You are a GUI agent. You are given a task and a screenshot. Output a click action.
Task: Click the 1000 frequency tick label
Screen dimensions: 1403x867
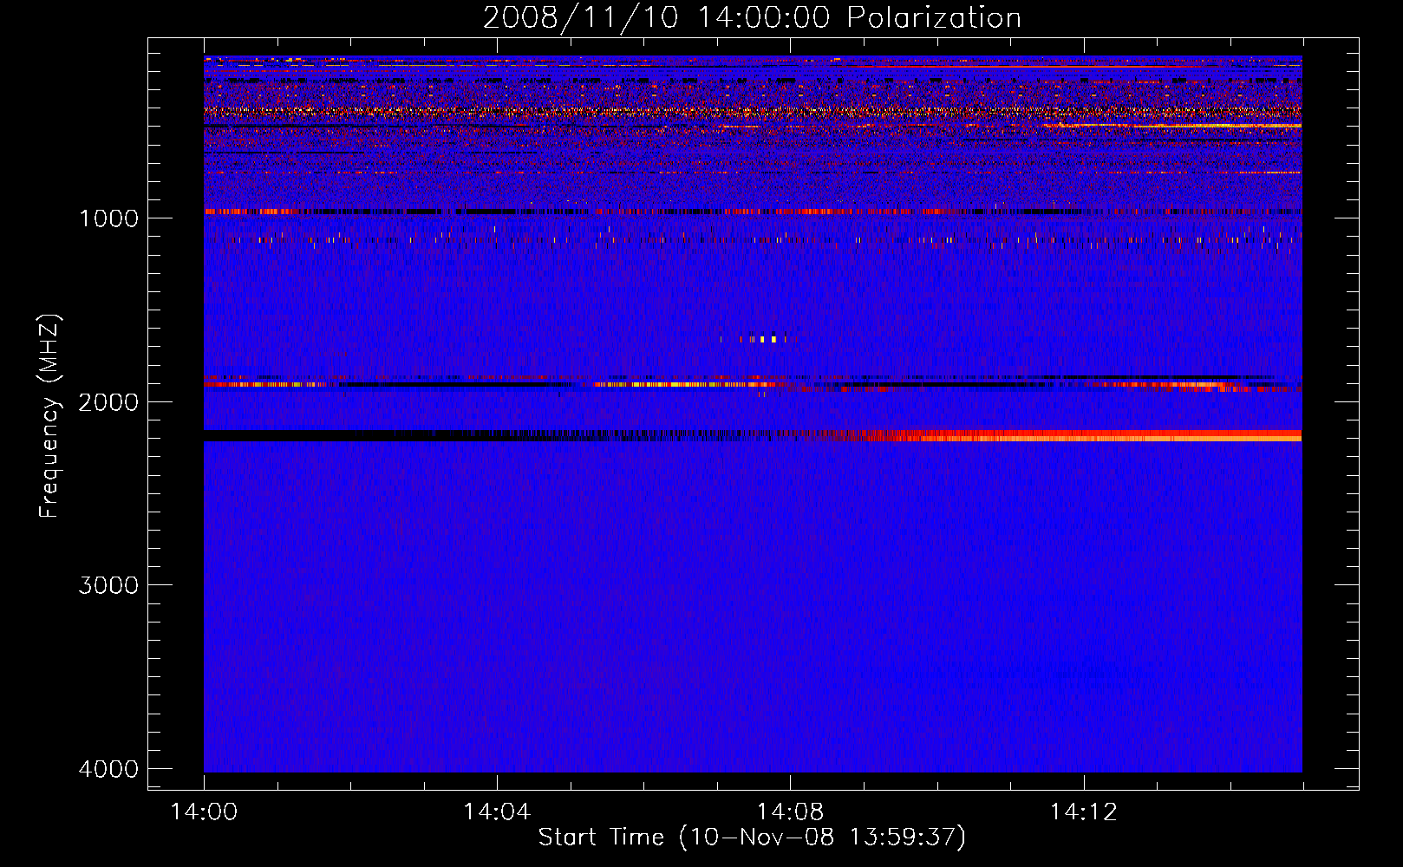[108, 218]
